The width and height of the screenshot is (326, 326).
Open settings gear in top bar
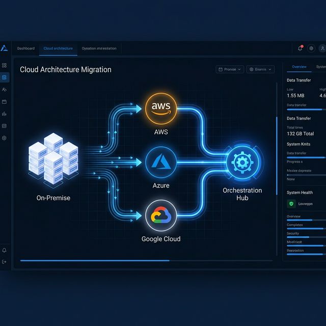click(x=311, y=48)
